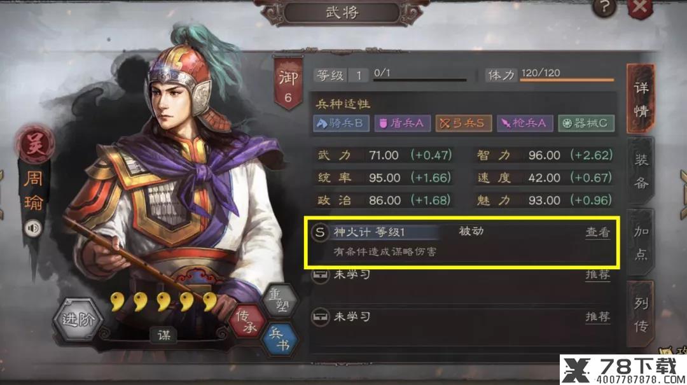
Task: Click 推荐 on the first unlearned slot
Action: click(597, 275)
